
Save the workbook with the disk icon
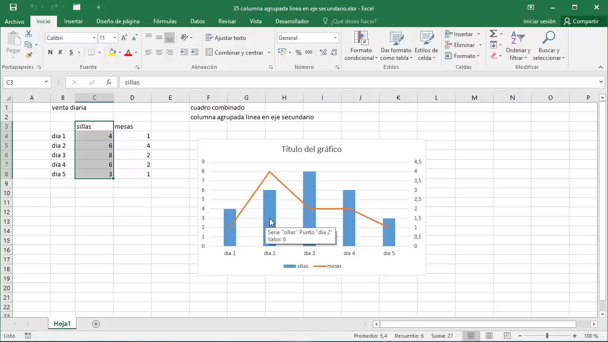click(13, 7)
